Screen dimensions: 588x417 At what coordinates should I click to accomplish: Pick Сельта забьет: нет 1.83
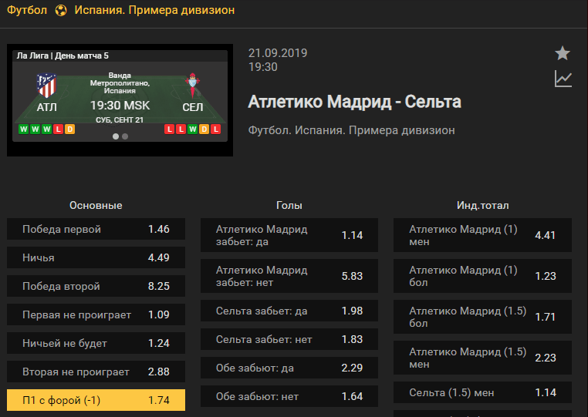tap(289, 339)
